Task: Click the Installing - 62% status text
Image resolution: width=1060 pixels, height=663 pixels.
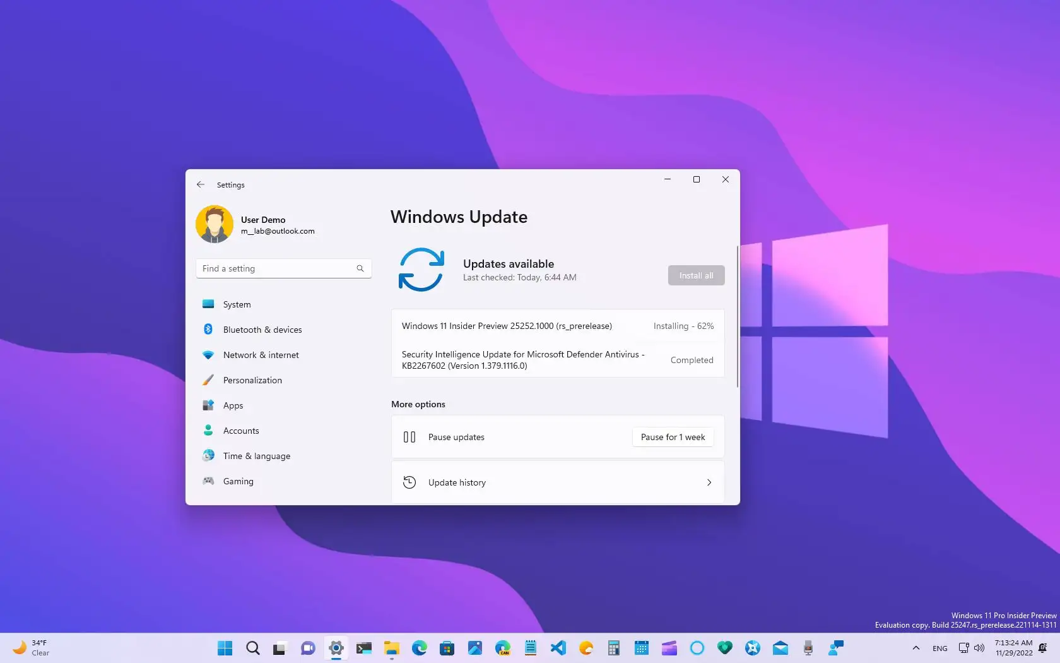Action: click(683, 326)
